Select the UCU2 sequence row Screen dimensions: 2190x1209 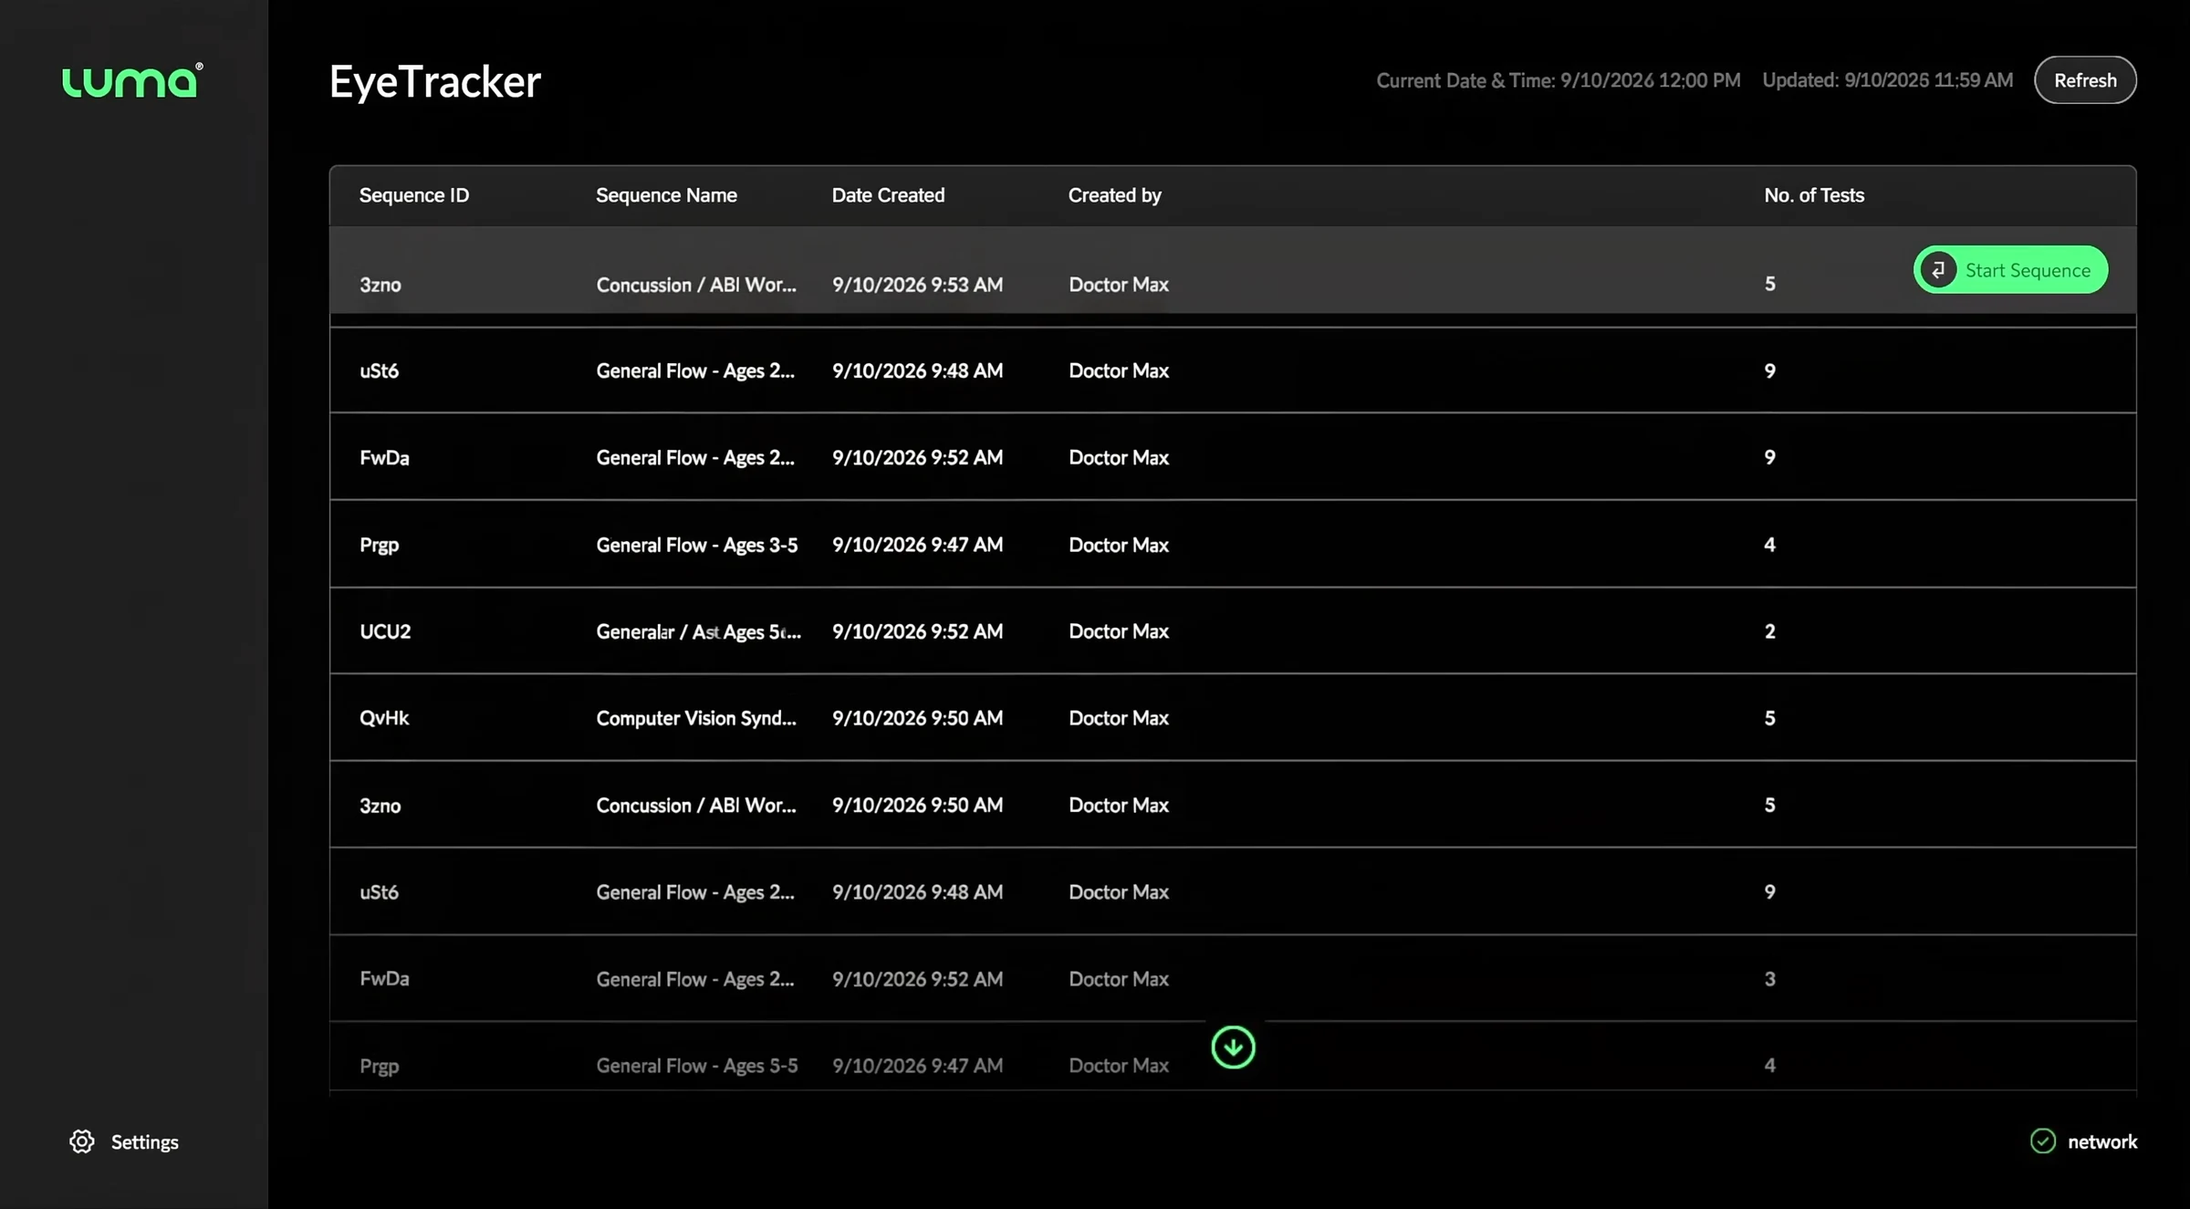1233,631
